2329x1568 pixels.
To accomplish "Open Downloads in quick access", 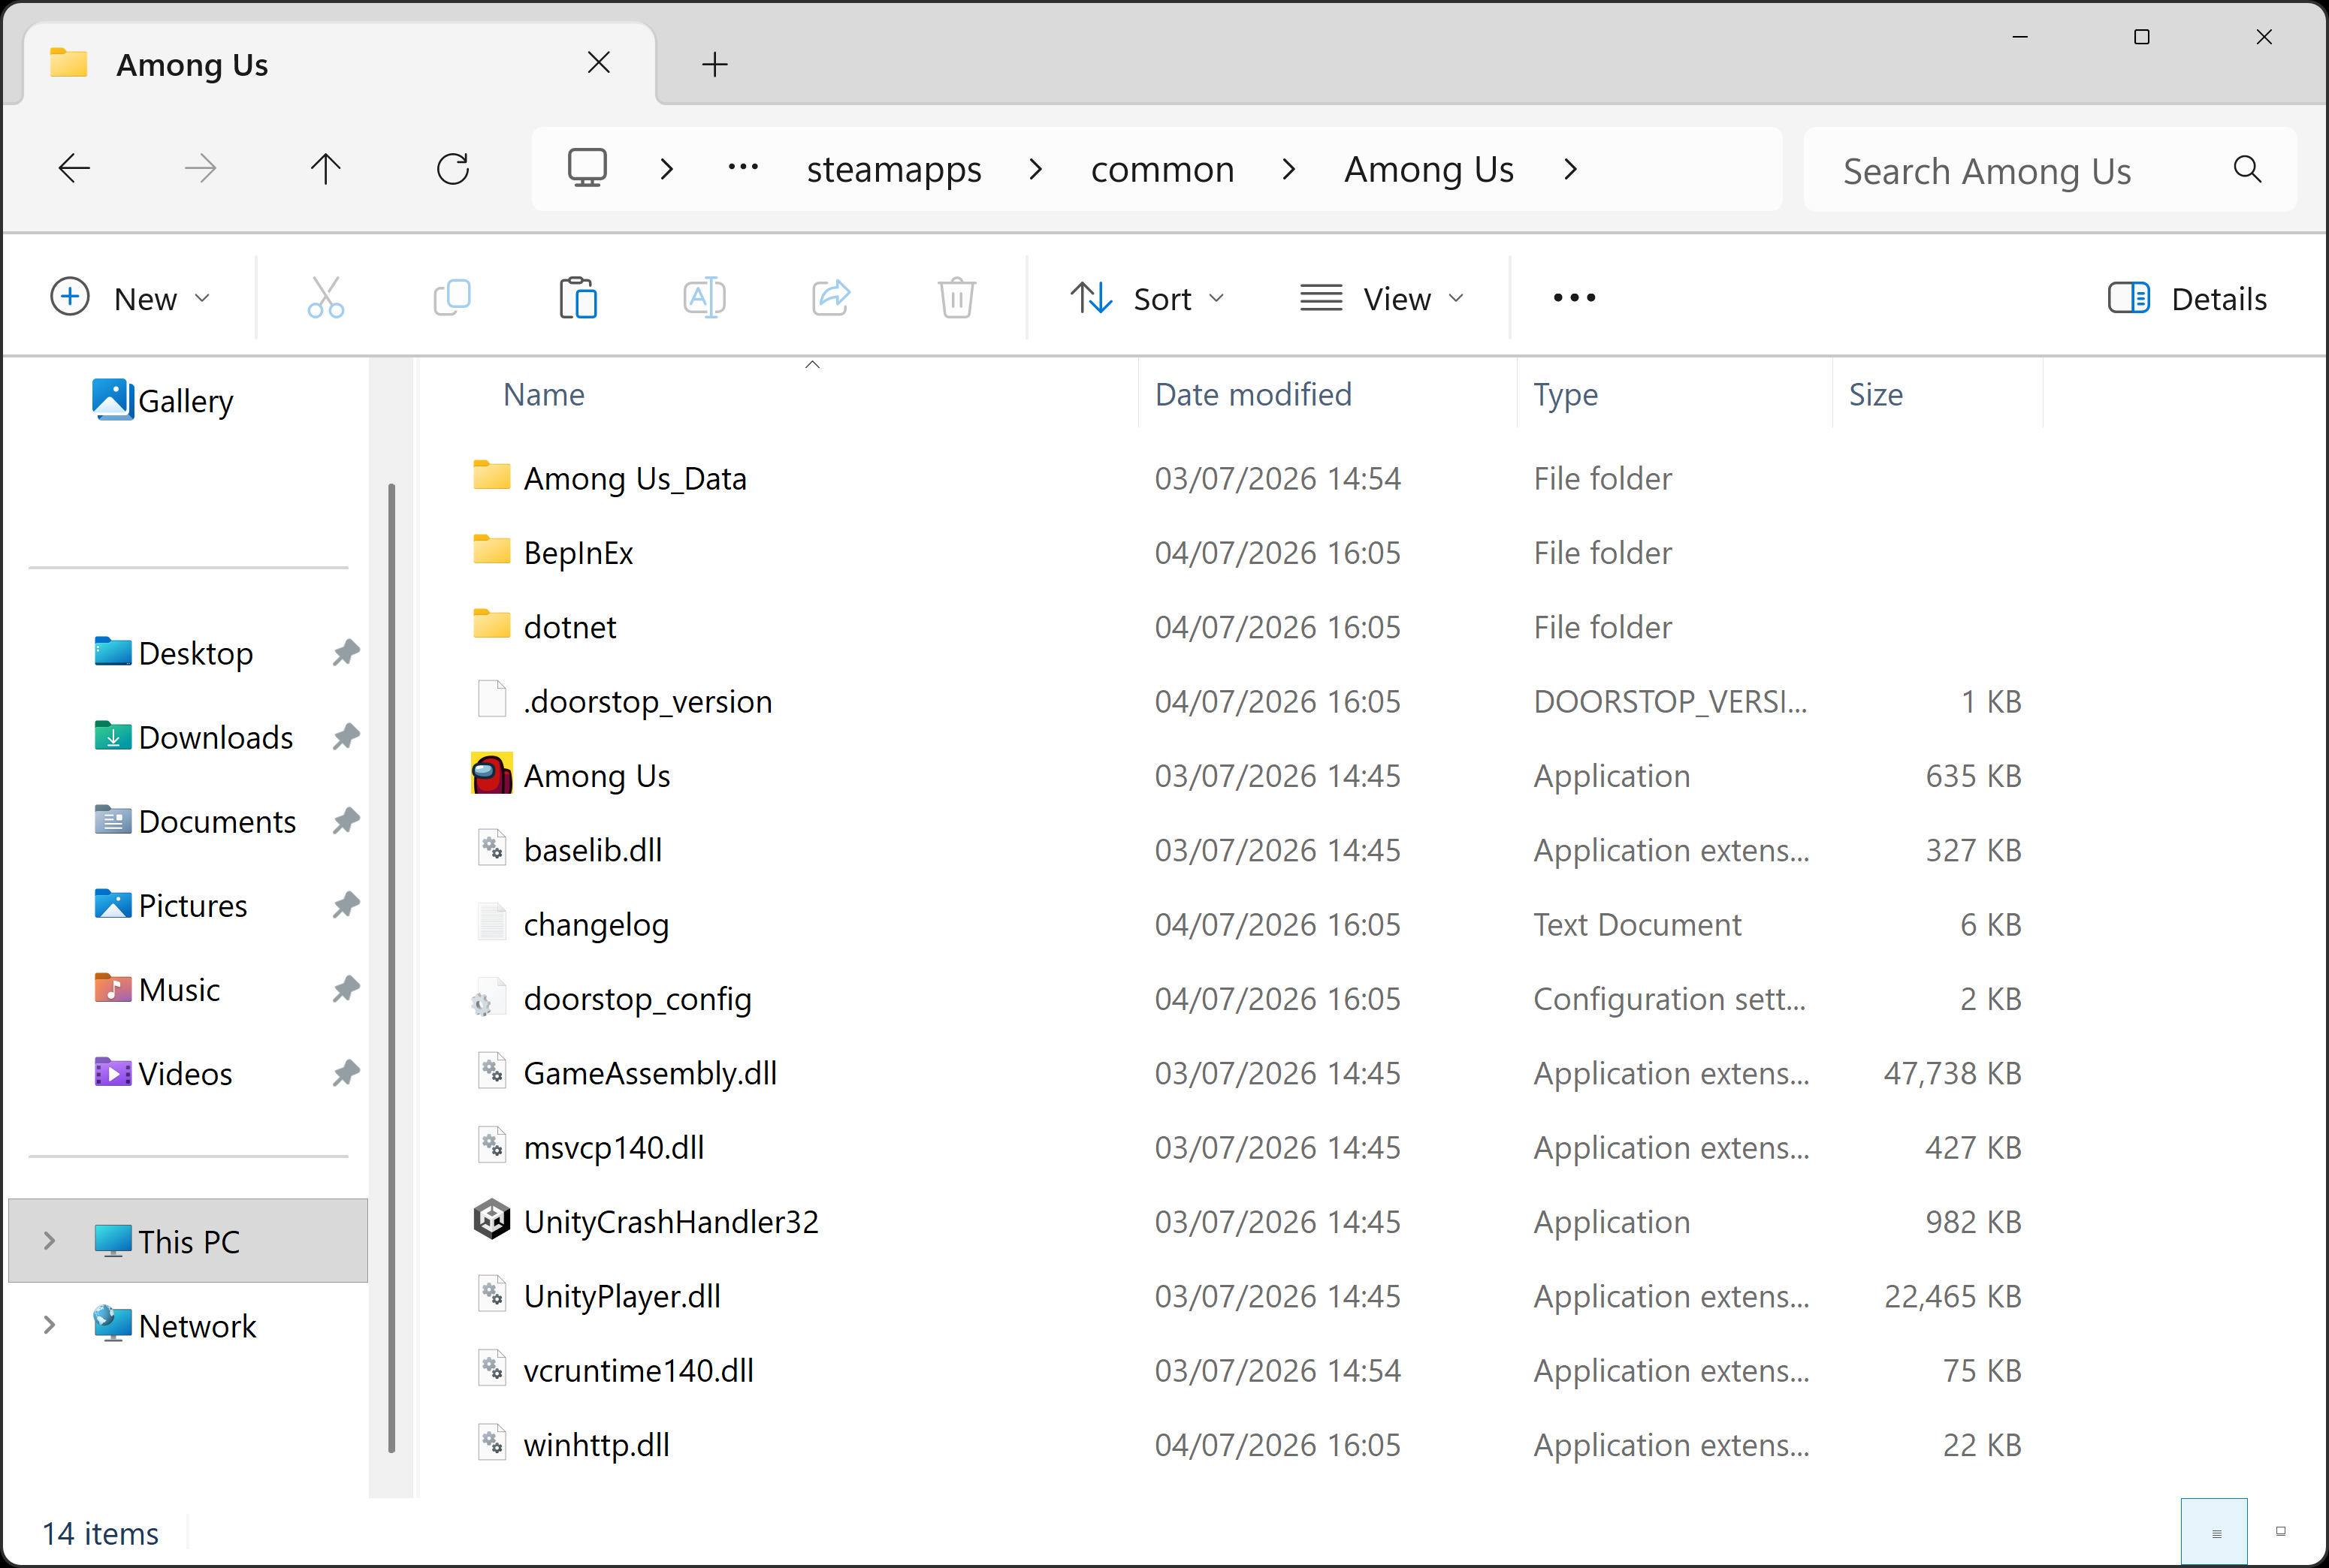I will click(x=194, y=737).
